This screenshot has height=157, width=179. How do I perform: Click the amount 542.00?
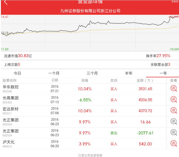coord(145,144)
